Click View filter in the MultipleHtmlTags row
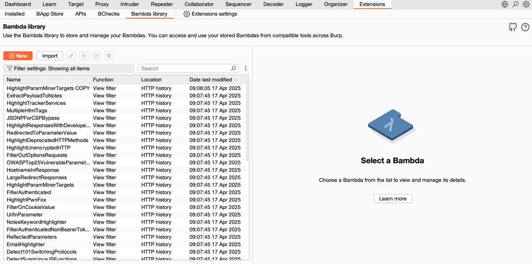The height and width of the screenshot is (264, 532). tap(105, 110)
